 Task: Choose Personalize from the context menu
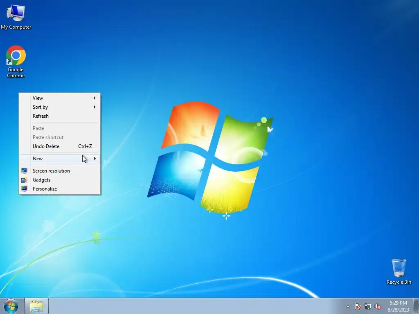(60, 189)
